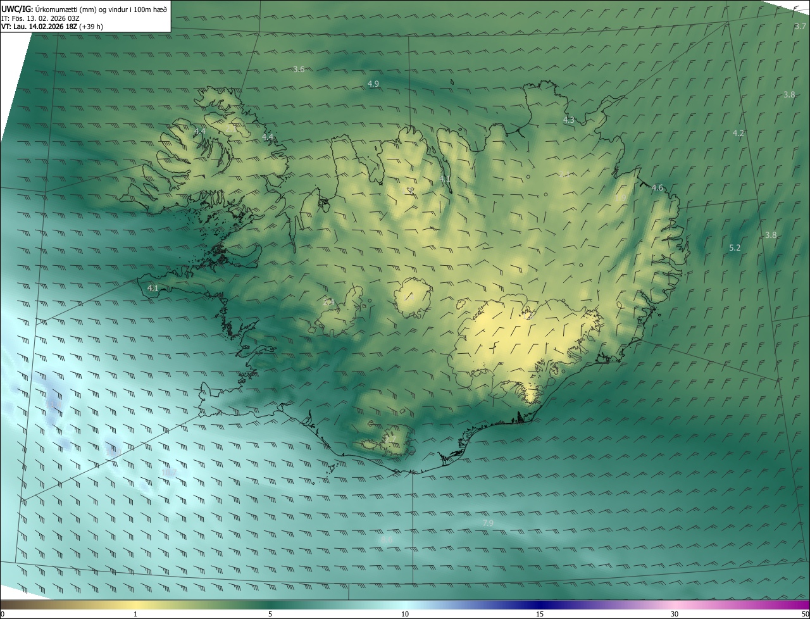Click the 4.6 value label
Image resolution: width=810 pixels, height=619 pixels.
tap(657, 187)
